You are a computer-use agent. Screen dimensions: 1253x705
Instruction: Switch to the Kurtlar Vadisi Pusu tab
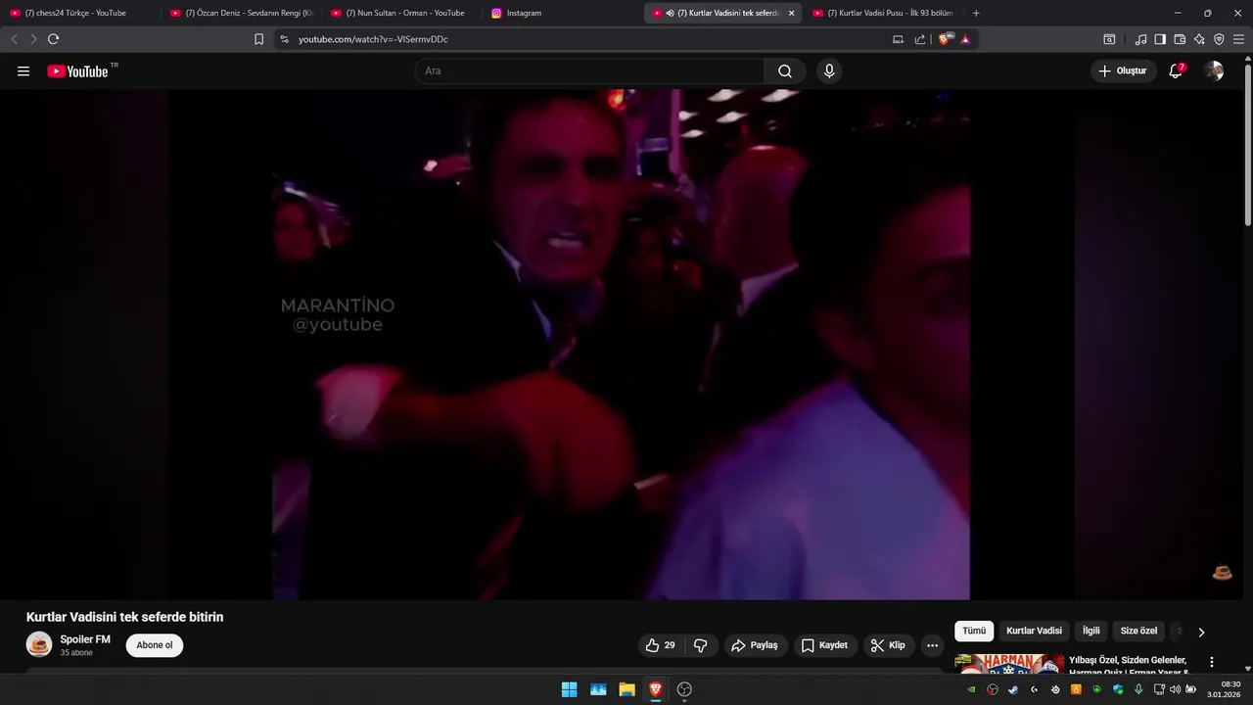pyautogui.click(x=883, y=13)
